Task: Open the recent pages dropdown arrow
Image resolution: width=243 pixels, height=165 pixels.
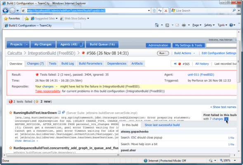Action: pyautogui.click(x=17, y=11)
